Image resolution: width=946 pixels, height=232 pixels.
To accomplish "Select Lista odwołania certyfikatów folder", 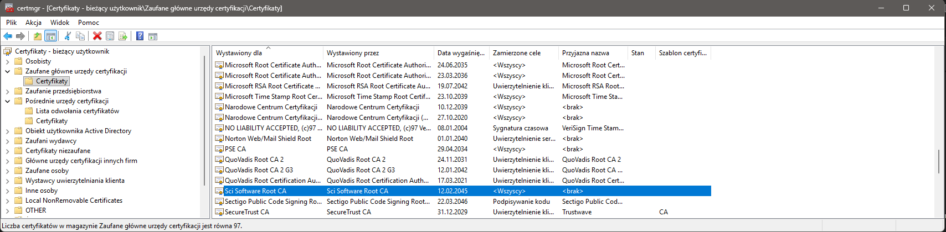I will pos(77,111).
